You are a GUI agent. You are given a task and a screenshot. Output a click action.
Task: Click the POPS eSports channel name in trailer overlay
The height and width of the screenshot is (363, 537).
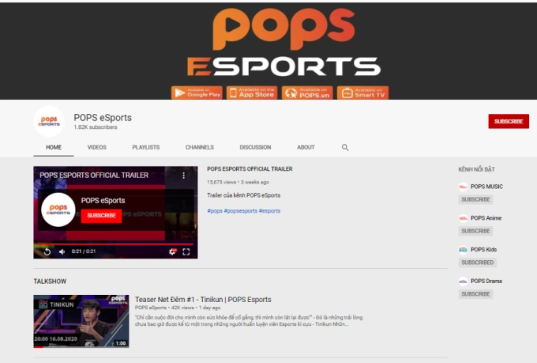[103, 201]
